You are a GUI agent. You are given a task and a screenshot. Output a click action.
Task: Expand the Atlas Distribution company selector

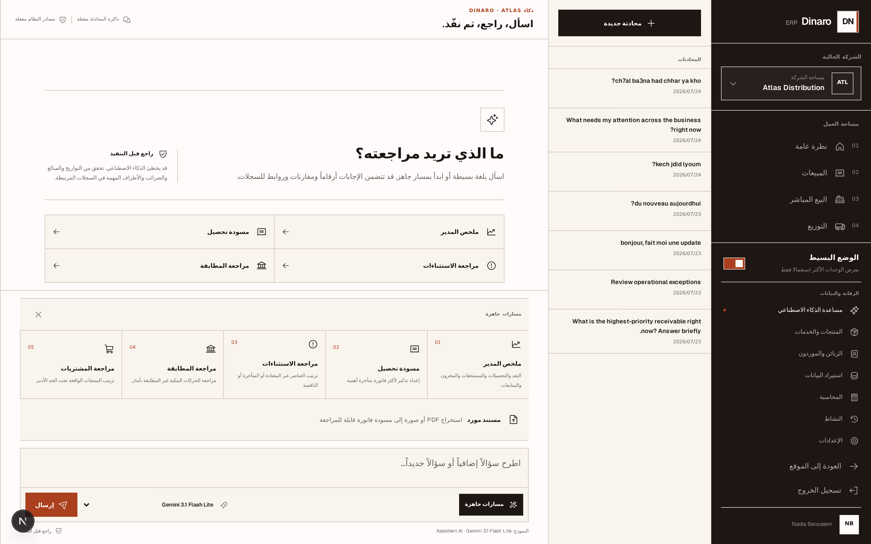(791, 83)
